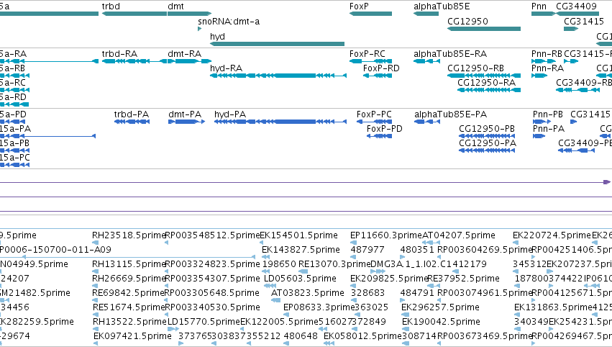Click the Pnn-PA protein feature
The width and height of the screenshot is (612, 347).
point(539,136)
